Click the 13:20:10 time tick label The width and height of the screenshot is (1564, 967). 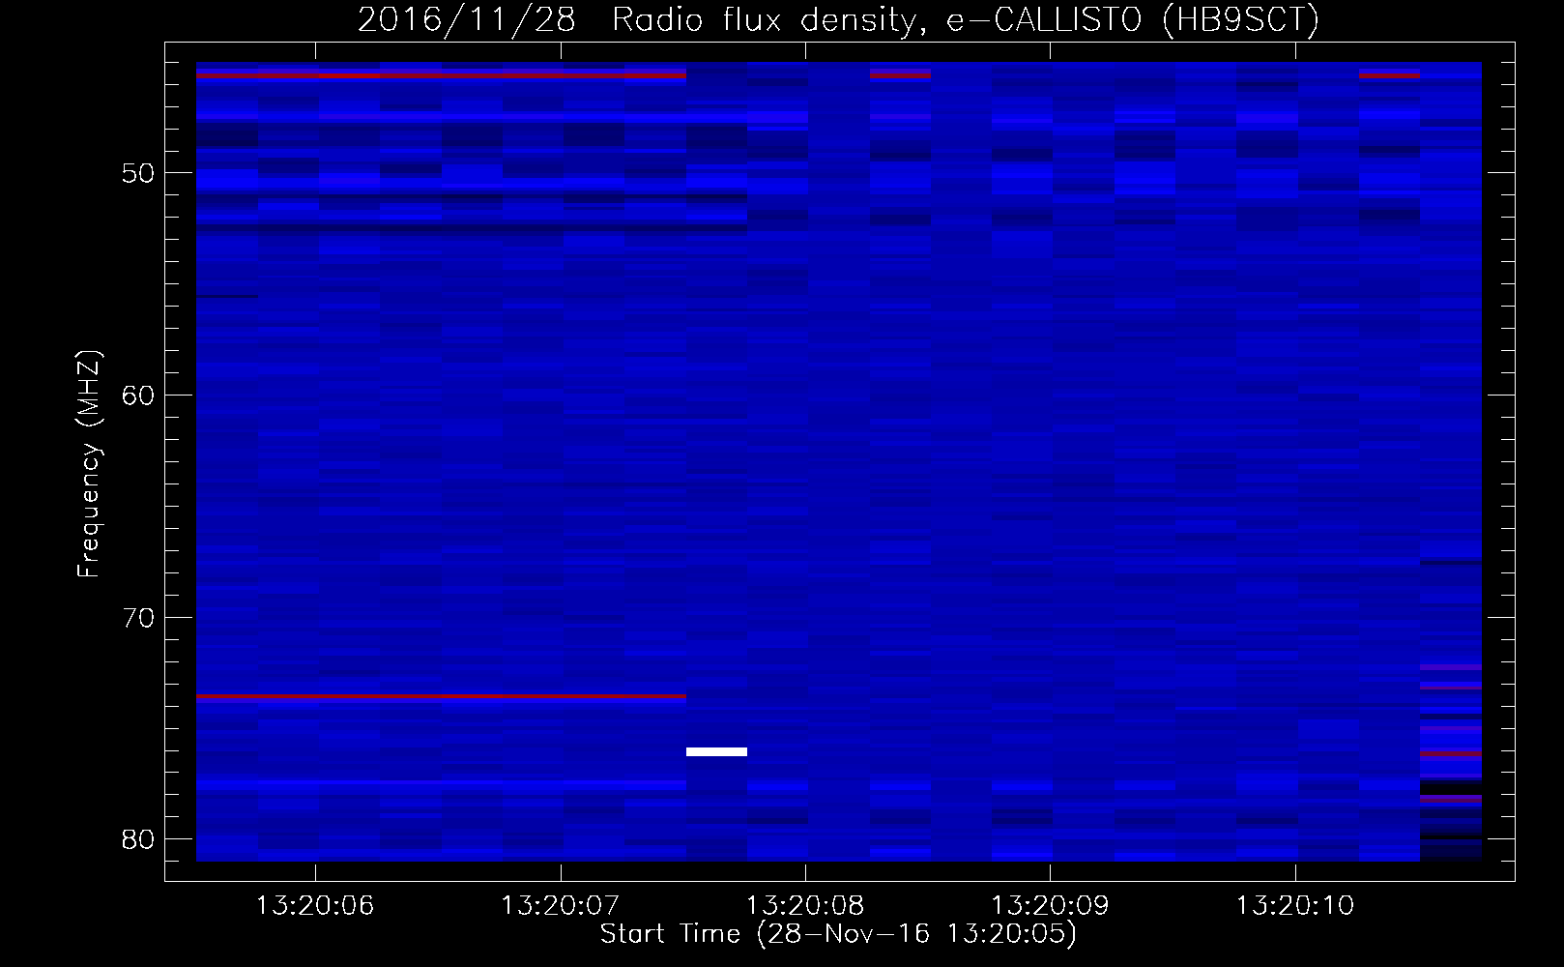(x=1295, y=906)
